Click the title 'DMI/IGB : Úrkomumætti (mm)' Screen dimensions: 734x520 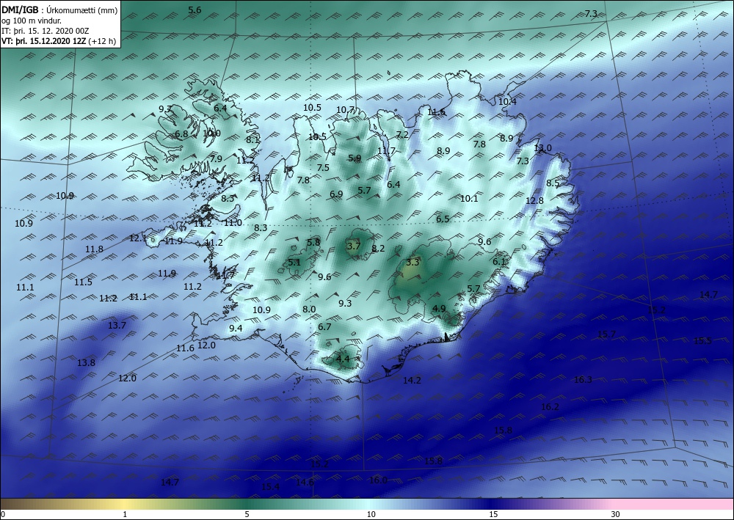click(59, 10)
